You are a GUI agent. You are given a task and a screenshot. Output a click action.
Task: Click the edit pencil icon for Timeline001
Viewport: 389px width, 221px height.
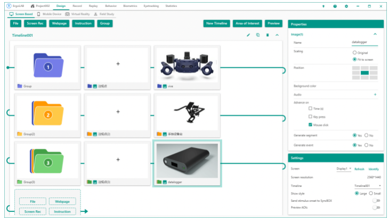tap(248, 35)
